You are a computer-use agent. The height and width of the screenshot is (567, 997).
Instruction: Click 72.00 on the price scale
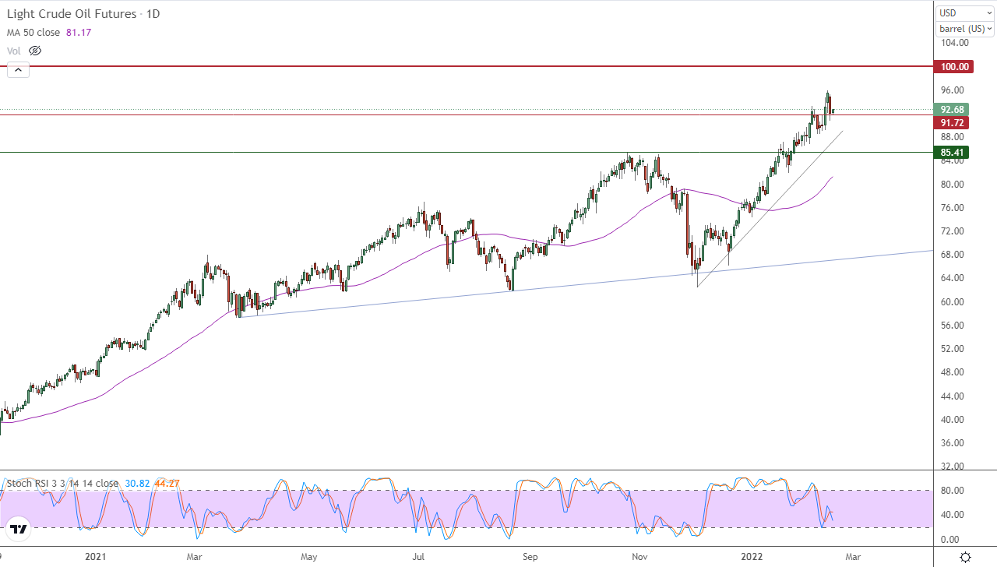tap(953, 231)
